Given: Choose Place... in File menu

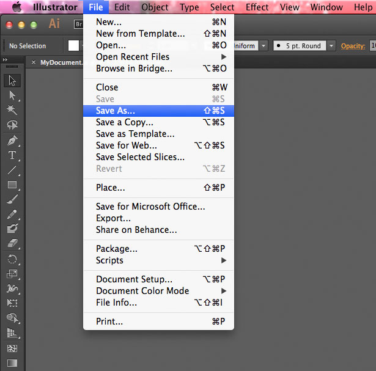Looking at the screenshot, I should [158, 188].
